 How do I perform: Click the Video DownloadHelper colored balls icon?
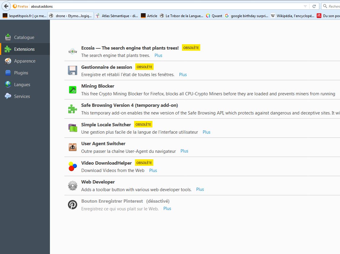pyautogui.click(x=72, y=166)
